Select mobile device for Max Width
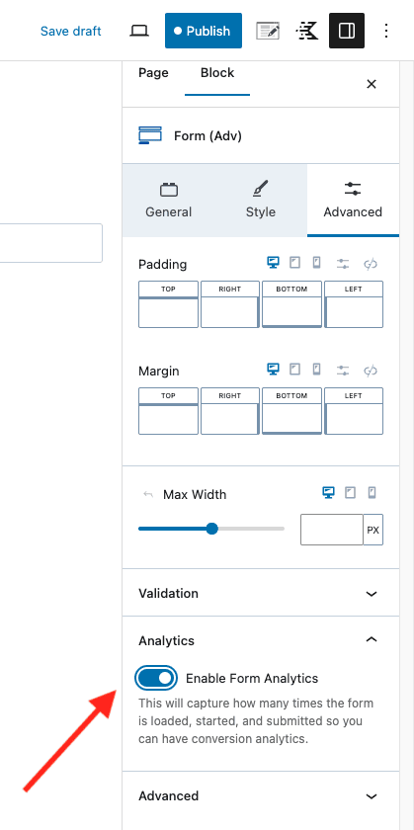Screen dimensions: 414x830 click(372, 493)
